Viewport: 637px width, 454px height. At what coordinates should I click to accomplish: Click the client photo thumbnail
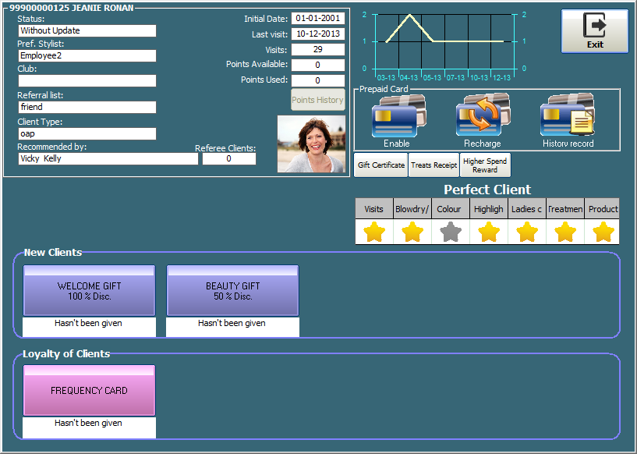coord(311,144)
